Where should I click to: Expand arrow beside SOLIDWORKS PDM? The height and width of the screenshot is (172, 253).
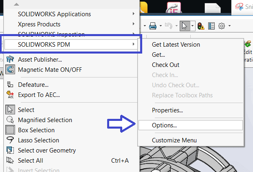[x=134, y=44]
